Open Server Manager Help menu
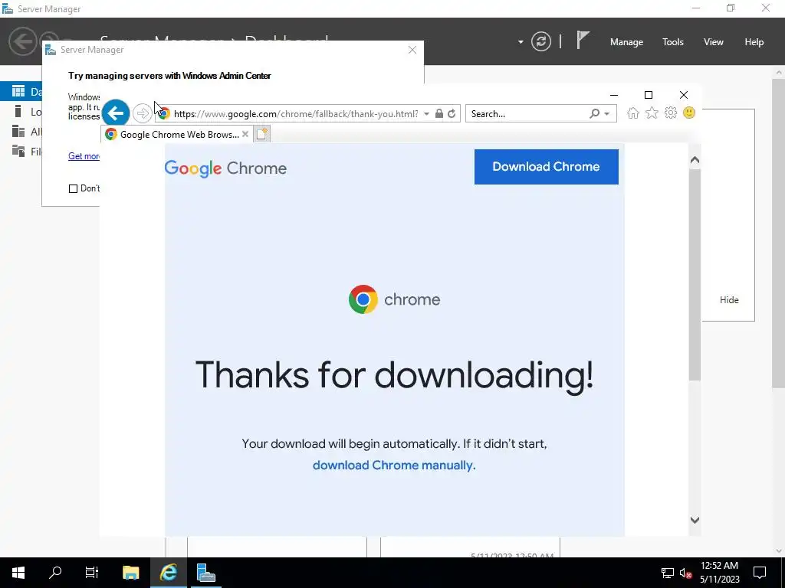Image resolution: width=785 pixels, height=588 pixels. [754, 42]
